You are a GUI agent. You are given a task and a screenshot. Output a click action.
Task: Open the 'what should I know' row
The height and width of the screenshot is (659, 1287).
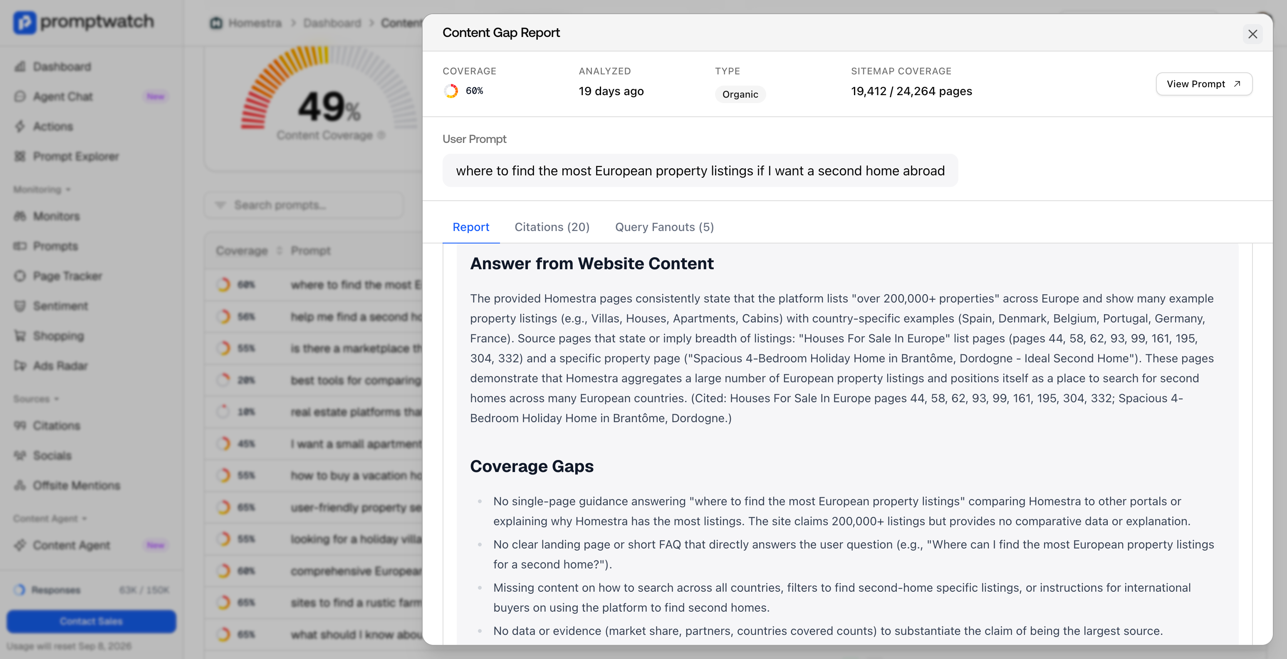(x=314, y=634)
